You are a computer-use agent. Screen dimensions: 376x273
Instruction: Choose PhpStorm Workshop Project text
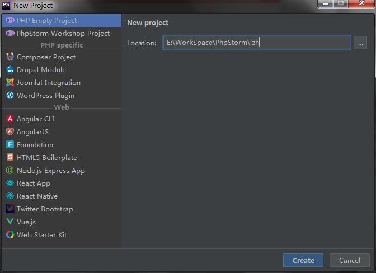[63, 34]
